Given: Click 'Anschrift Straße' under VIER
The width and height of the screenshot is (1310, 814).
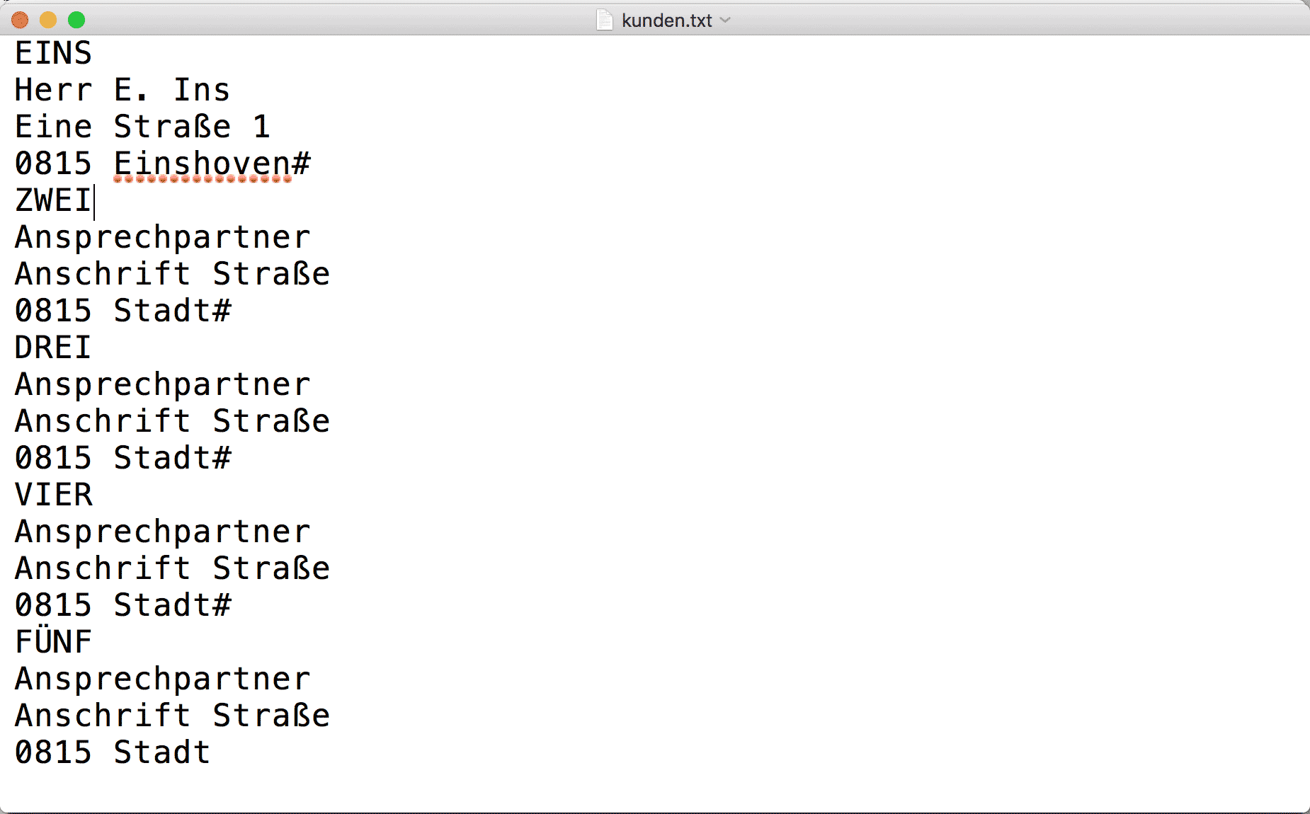Looking at the screenshot, I should pyautogui.click(x=172, y=568).
